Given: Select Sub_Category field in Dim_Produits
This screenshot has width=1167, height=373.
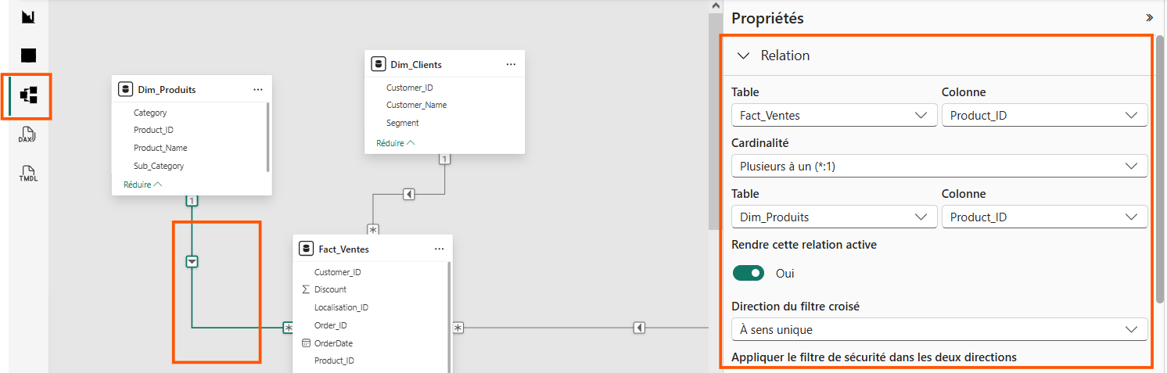Looking at the screenshot, I should 159,166.
